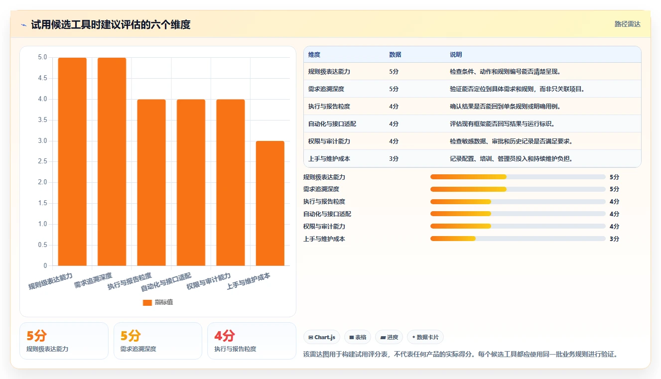The width and height of the screenshot is (661, 379).
Task: Select the 权限与审计能力 table row name
Action: point(329,141)
